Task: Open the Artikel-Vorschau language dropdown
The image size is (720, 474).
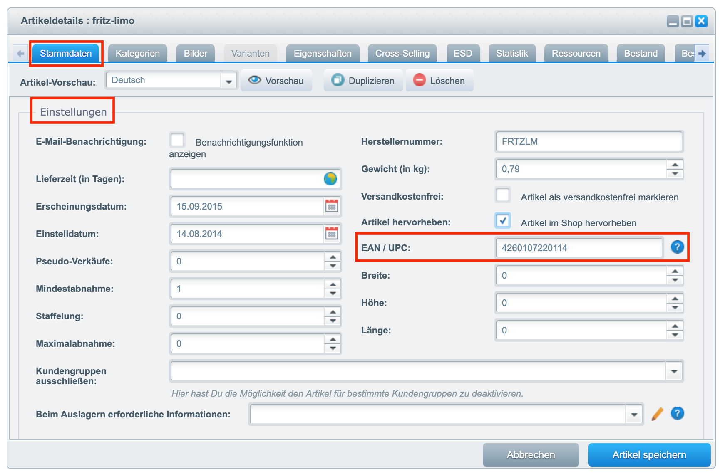Action: click(228, 81)
